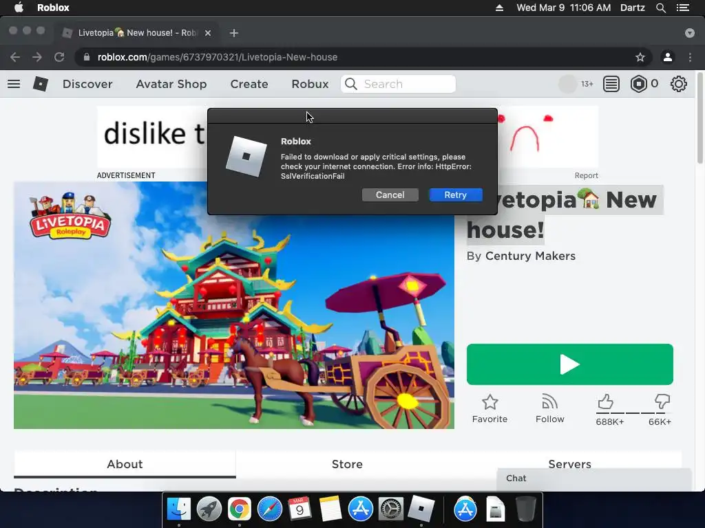
Task: Open Discover in Roblox navbar
Action: click(87, 84)
